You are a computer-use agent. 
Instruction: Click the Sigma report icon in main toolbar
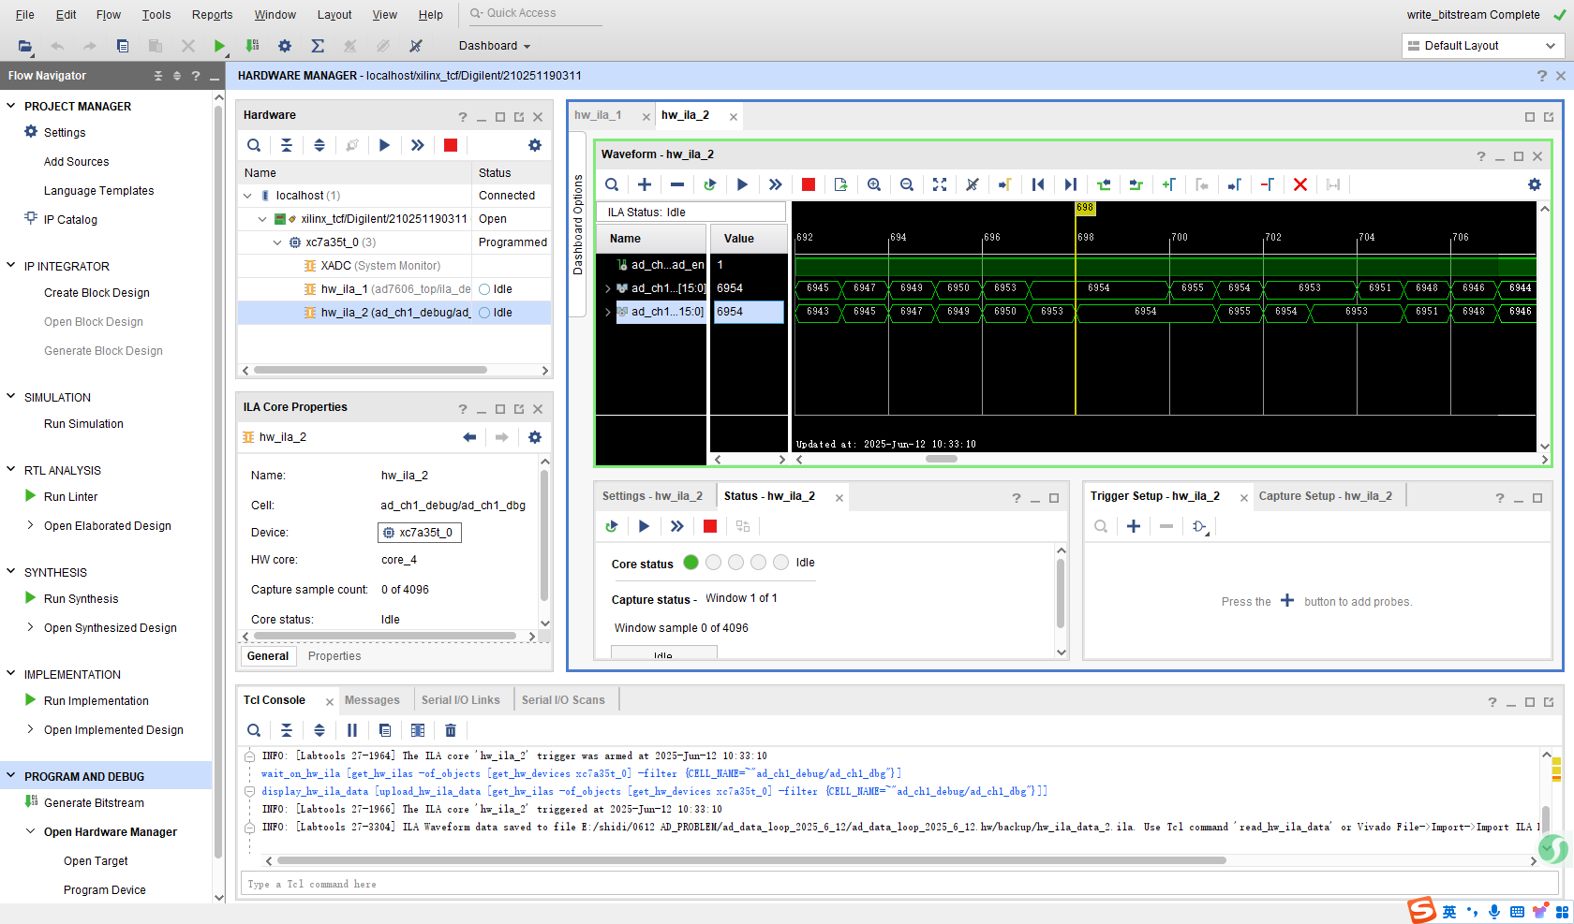click(x=318, y=46)
